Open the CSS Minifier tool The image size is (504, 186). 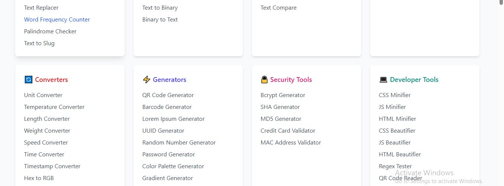coord(395,95)
